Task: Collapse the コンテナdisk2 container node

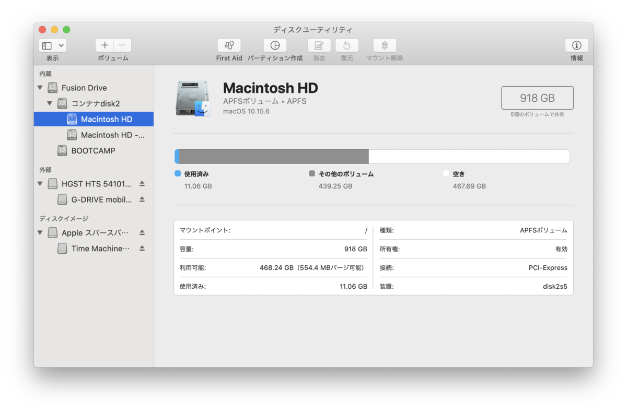Action: click(x=50, y=103)
